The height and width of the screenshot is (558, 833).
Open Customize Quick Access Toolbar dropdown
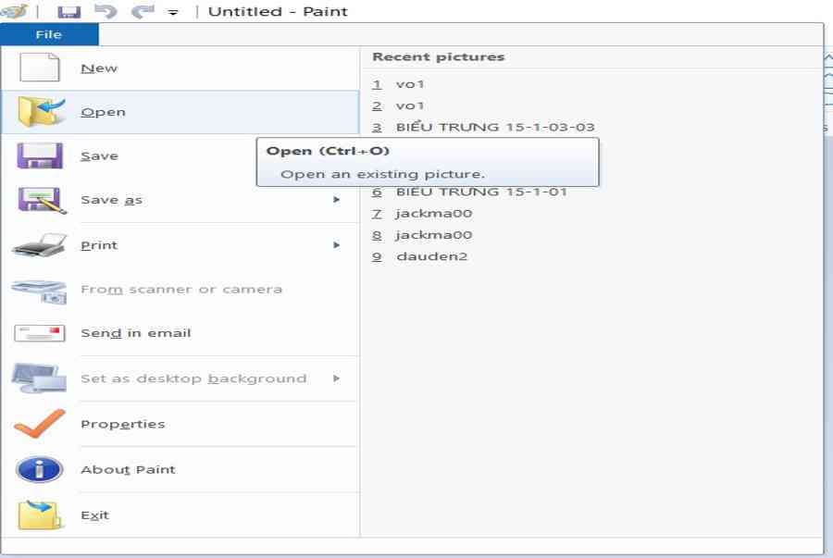(x=173, y=13)
